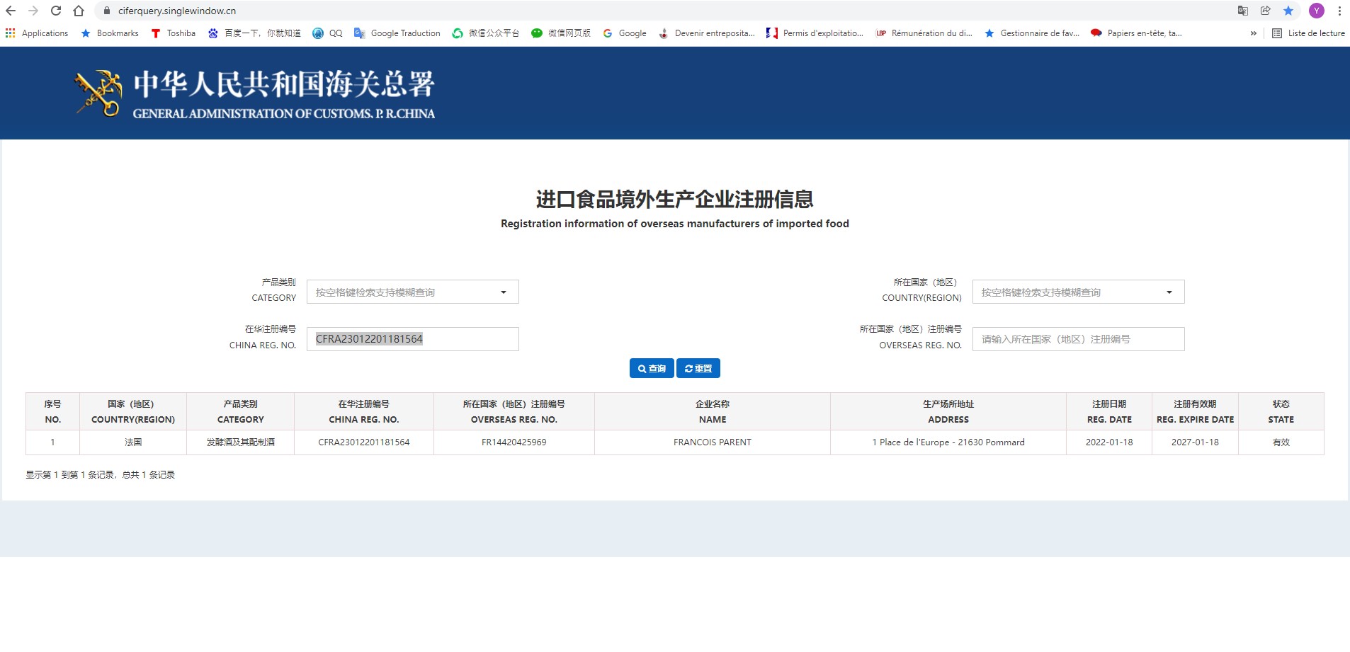This screenshot has height=652, width=1350.
Task: Click the translate page icon
Action: [x=1243, y=11]
